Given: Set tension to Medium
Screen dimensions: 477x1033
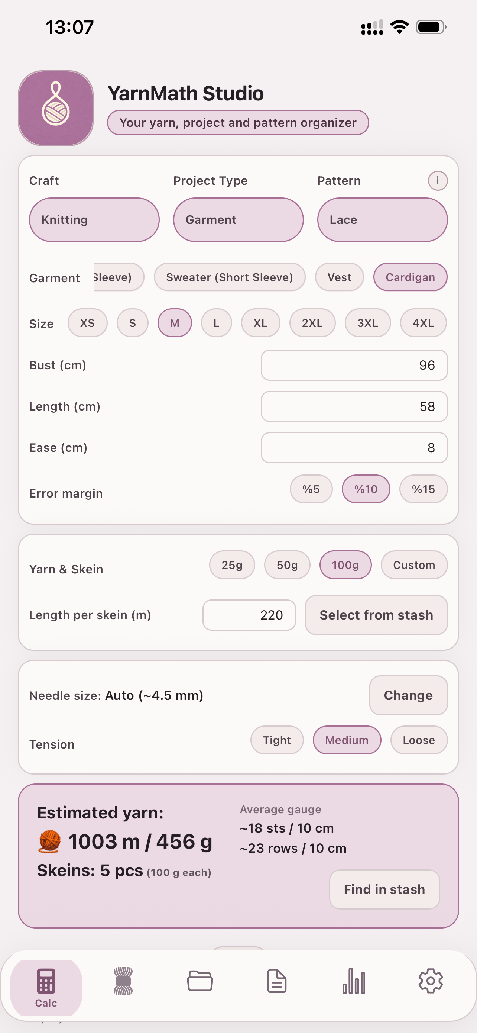Looking at the screenshot, I should click(347, 740).
